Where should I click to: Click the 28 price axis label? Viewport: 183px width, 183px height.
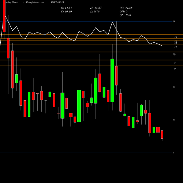[174, 21]
